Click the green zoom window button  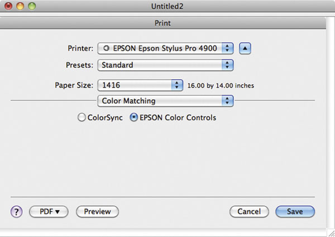point(32,6)
